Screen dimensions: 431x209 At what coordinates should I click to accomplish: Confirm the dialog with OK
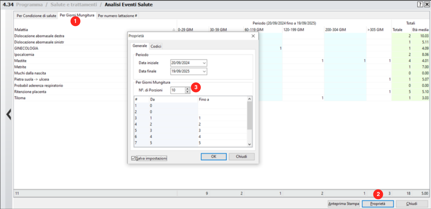tap(213, 157)
